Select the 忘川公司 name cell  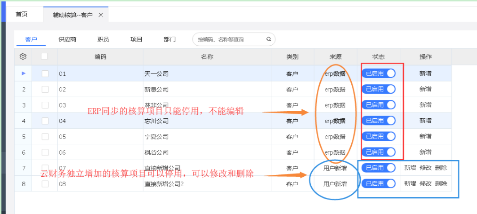(x=207, y=121)
